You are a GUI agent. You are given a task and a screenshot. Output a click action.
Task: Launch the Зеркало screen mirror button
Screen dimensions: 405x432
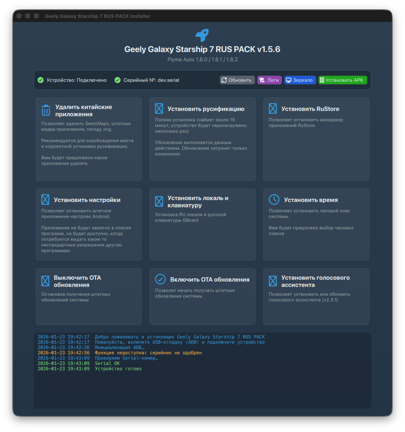pyautogui.click(x=300, y=80)
